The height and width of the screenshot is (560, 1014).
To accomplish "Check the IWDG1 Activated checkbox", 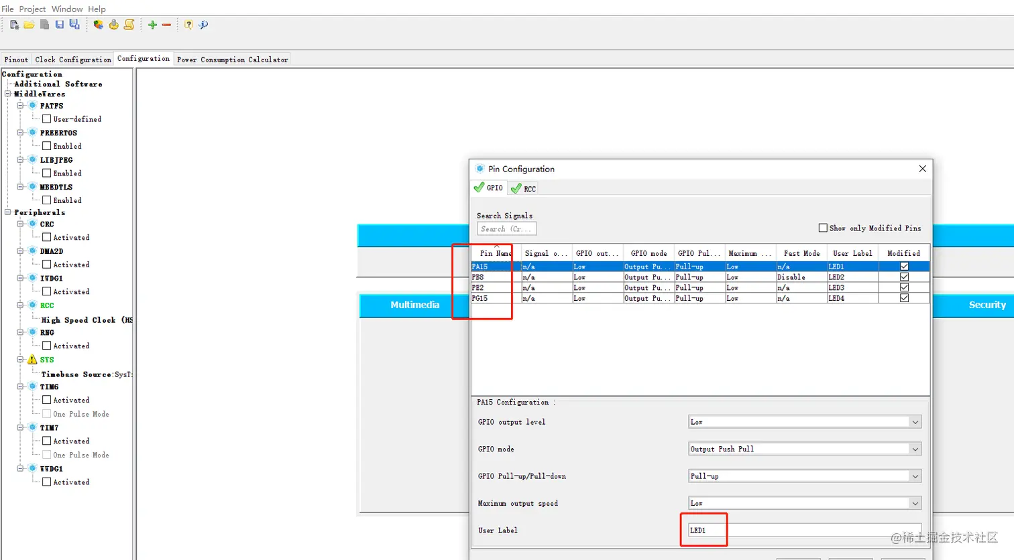I will coord(46,291).
